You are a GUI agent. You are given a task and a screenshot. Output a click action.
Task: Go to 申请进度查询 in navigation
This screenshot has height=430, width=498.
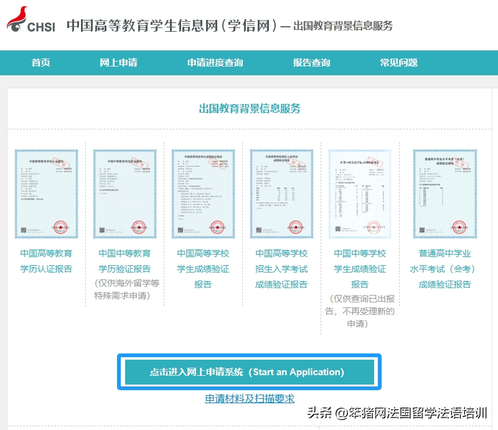click(215, 63)
